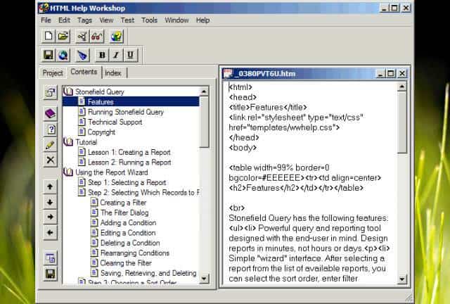Image resolution: width=450 pixels, height=304 pixels.
Task: Select Deleting a Condition topic
Action: coord(130,243)
